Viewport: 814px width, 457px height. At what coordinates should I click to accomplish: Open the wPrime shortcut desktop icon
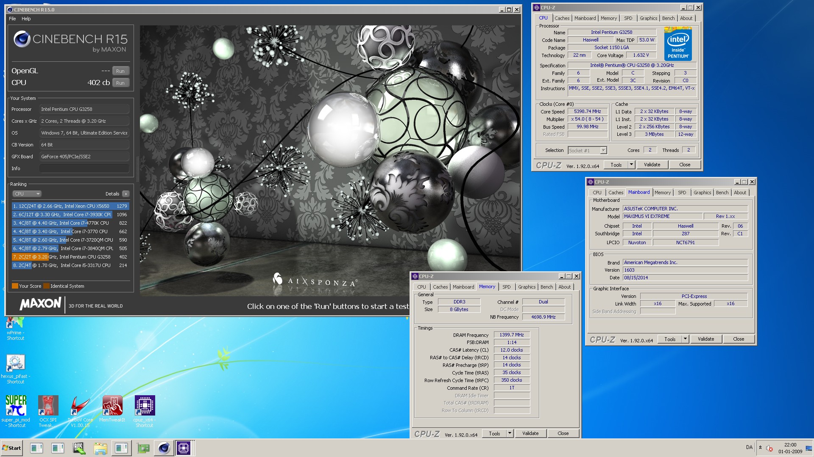pos(15,329)
